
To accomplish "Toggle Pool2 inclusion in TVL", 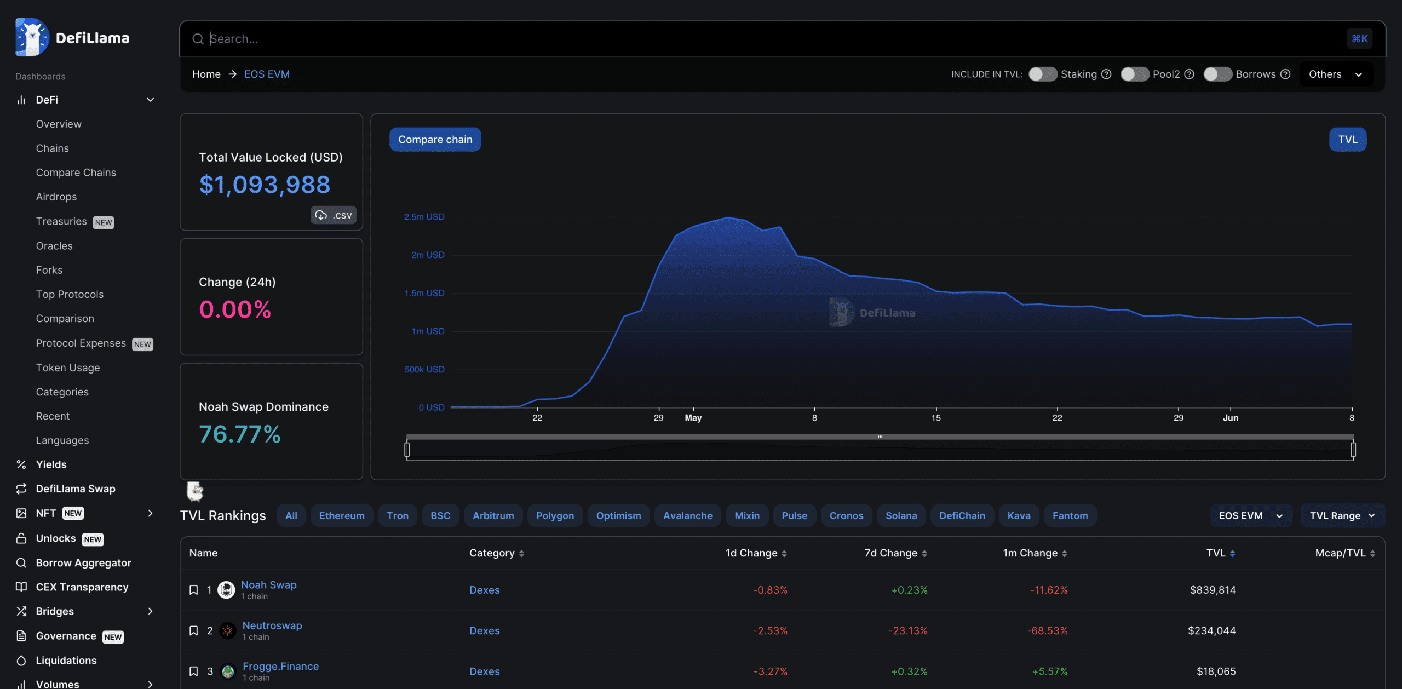I will (1134, 74).
